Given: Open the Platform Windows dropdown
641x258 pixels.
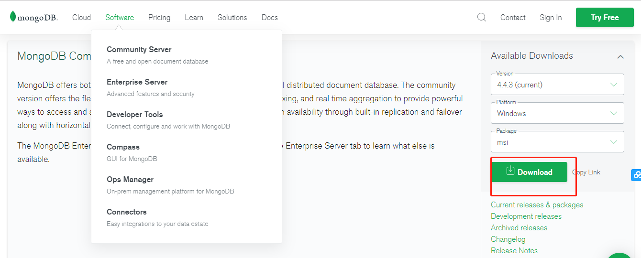Looking at the screenshot, I should point(557,113).
